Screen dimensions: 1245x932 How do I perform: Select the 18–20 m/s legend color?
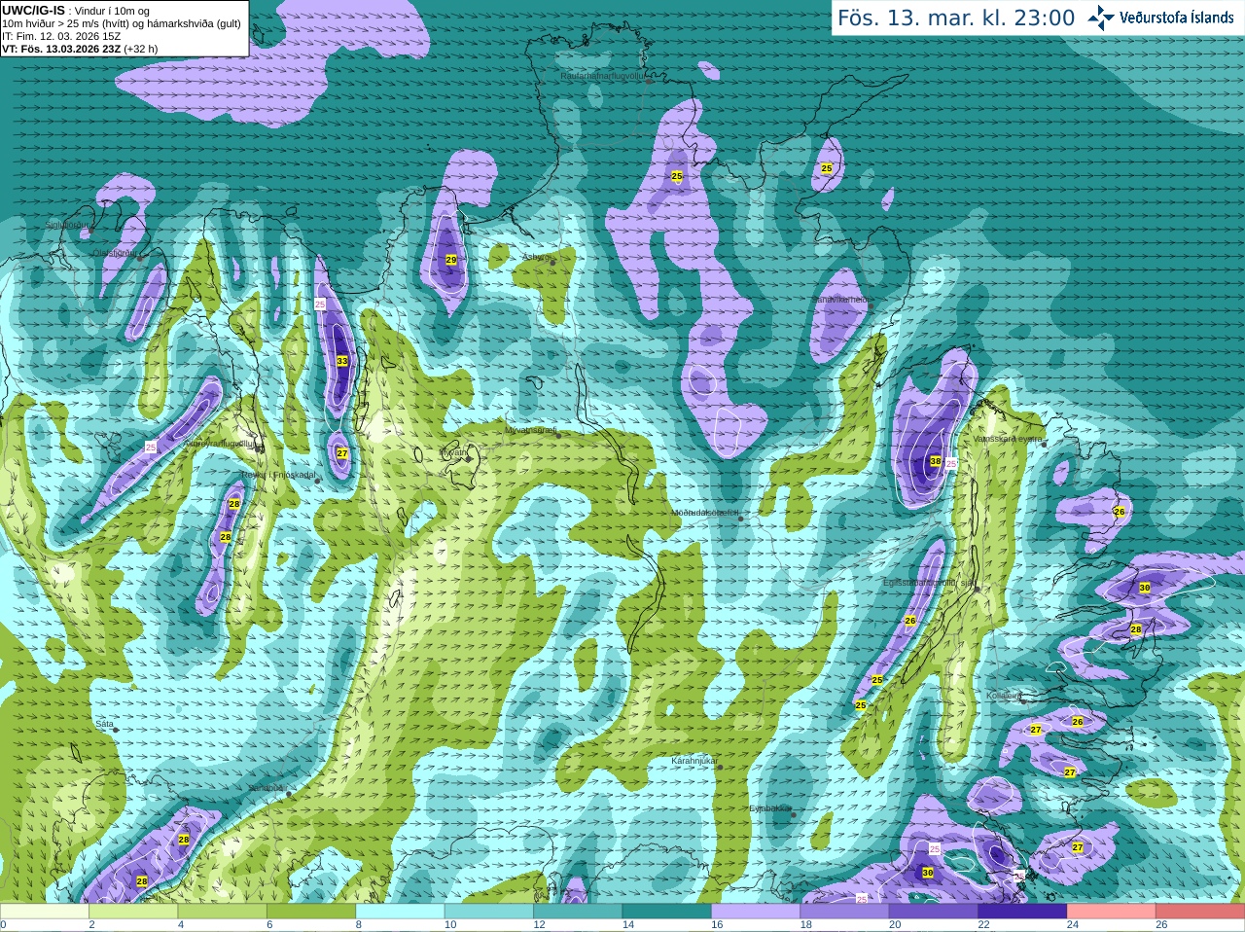[845, 912]
